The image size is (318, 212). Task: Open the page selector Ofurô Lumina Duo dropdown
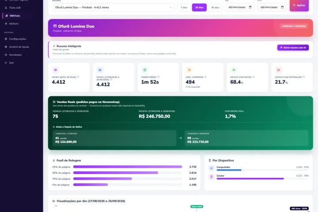[114, 8]
